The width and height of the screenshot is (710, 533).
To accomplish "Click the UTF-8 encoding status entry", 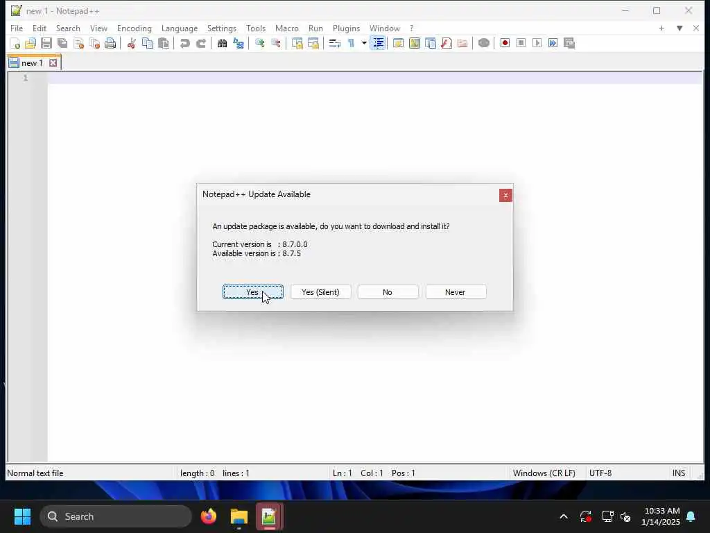I will click(600, 473).
